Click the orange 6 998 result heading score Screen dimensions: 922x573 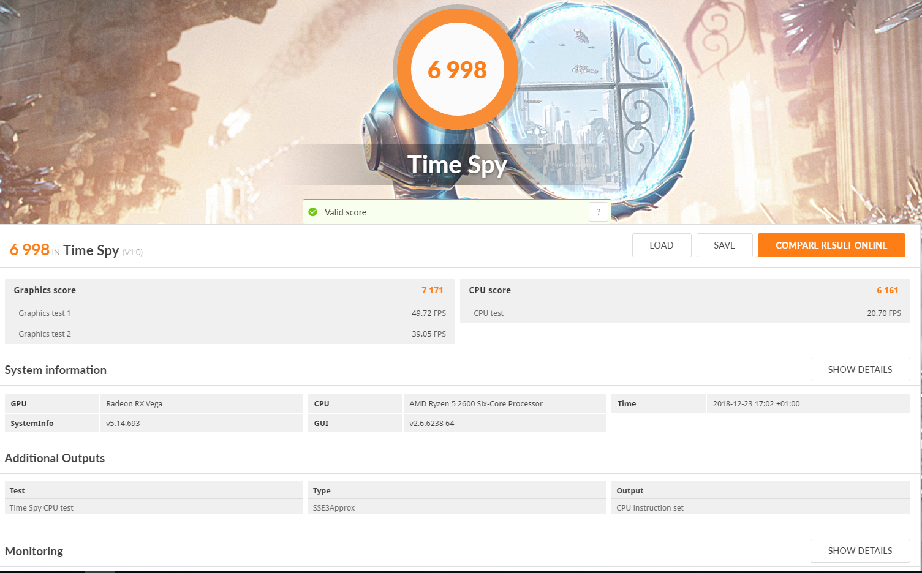pos(29,250)
